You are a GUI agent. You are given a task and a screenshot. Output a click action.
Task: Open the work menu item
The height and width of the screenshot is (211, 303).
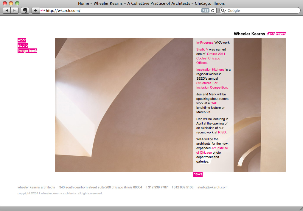pos(22,40)
